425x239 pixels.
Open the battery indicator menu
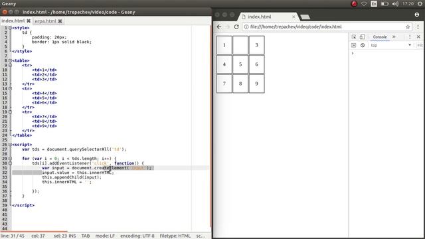tap(384, 4)
